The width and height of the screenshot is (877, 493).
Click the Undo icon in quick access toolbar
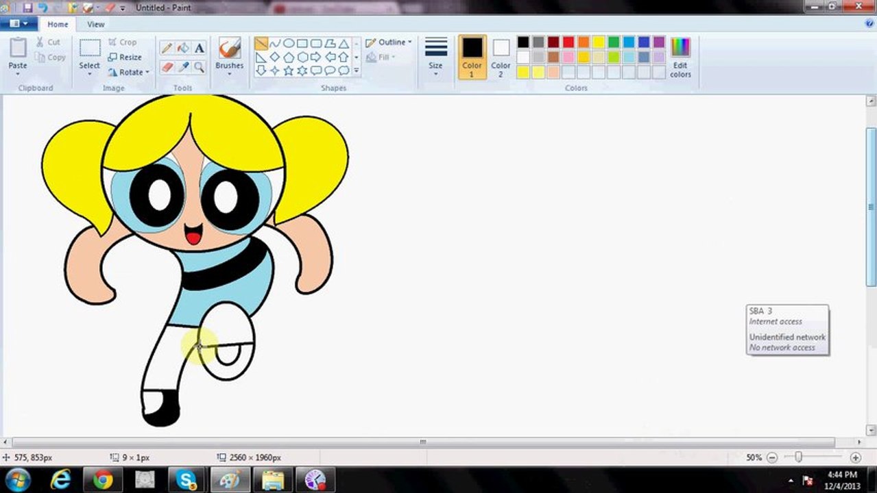pyautogui.click(x=43, y=8)
